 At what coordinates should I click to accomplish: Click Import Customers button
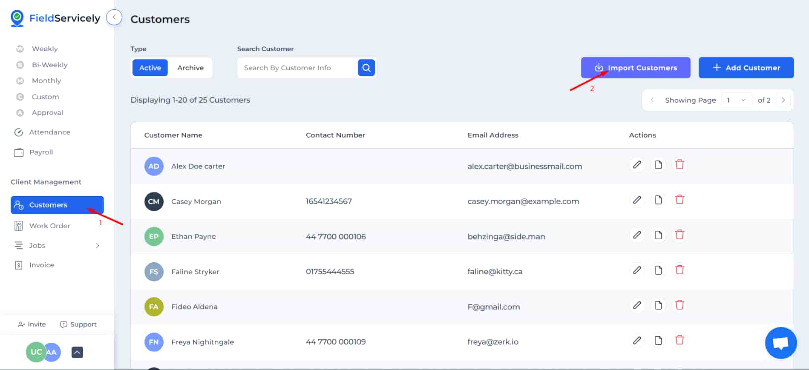click(636, 68)
